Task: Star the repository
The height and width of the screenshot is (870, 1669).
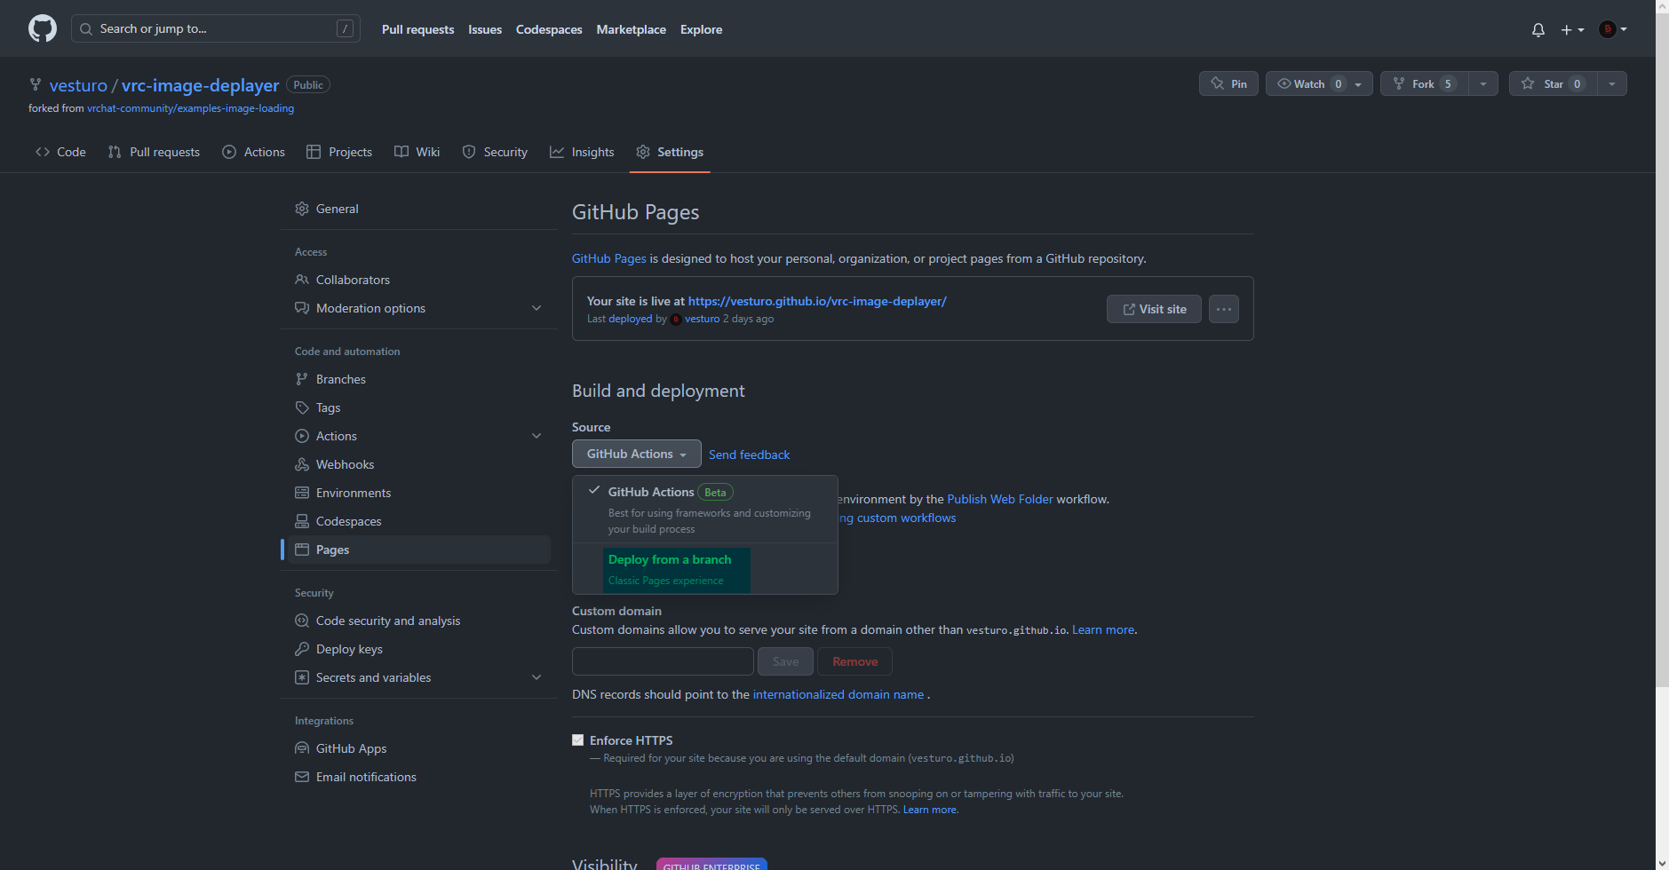Action: (1553, 83)
